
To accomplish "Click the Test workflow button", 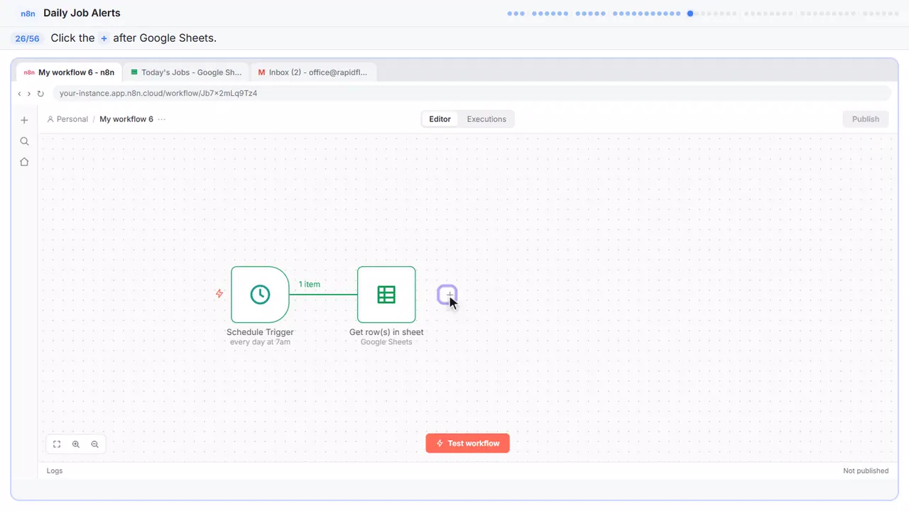I will tap(467, 443).
